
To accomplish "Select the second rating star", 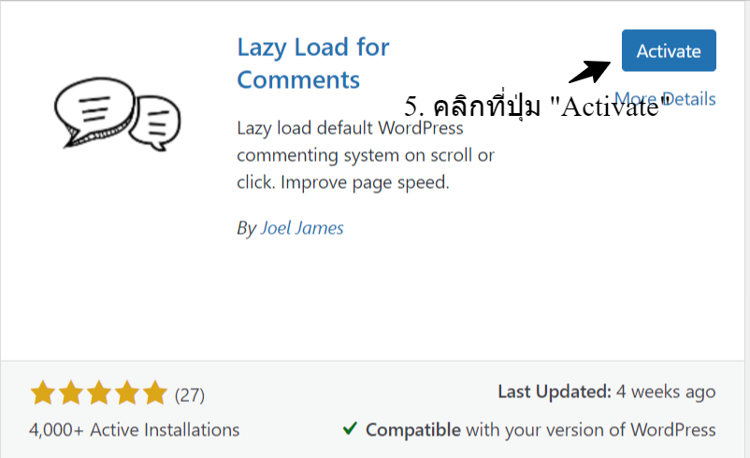I will [x=71, y=393].
